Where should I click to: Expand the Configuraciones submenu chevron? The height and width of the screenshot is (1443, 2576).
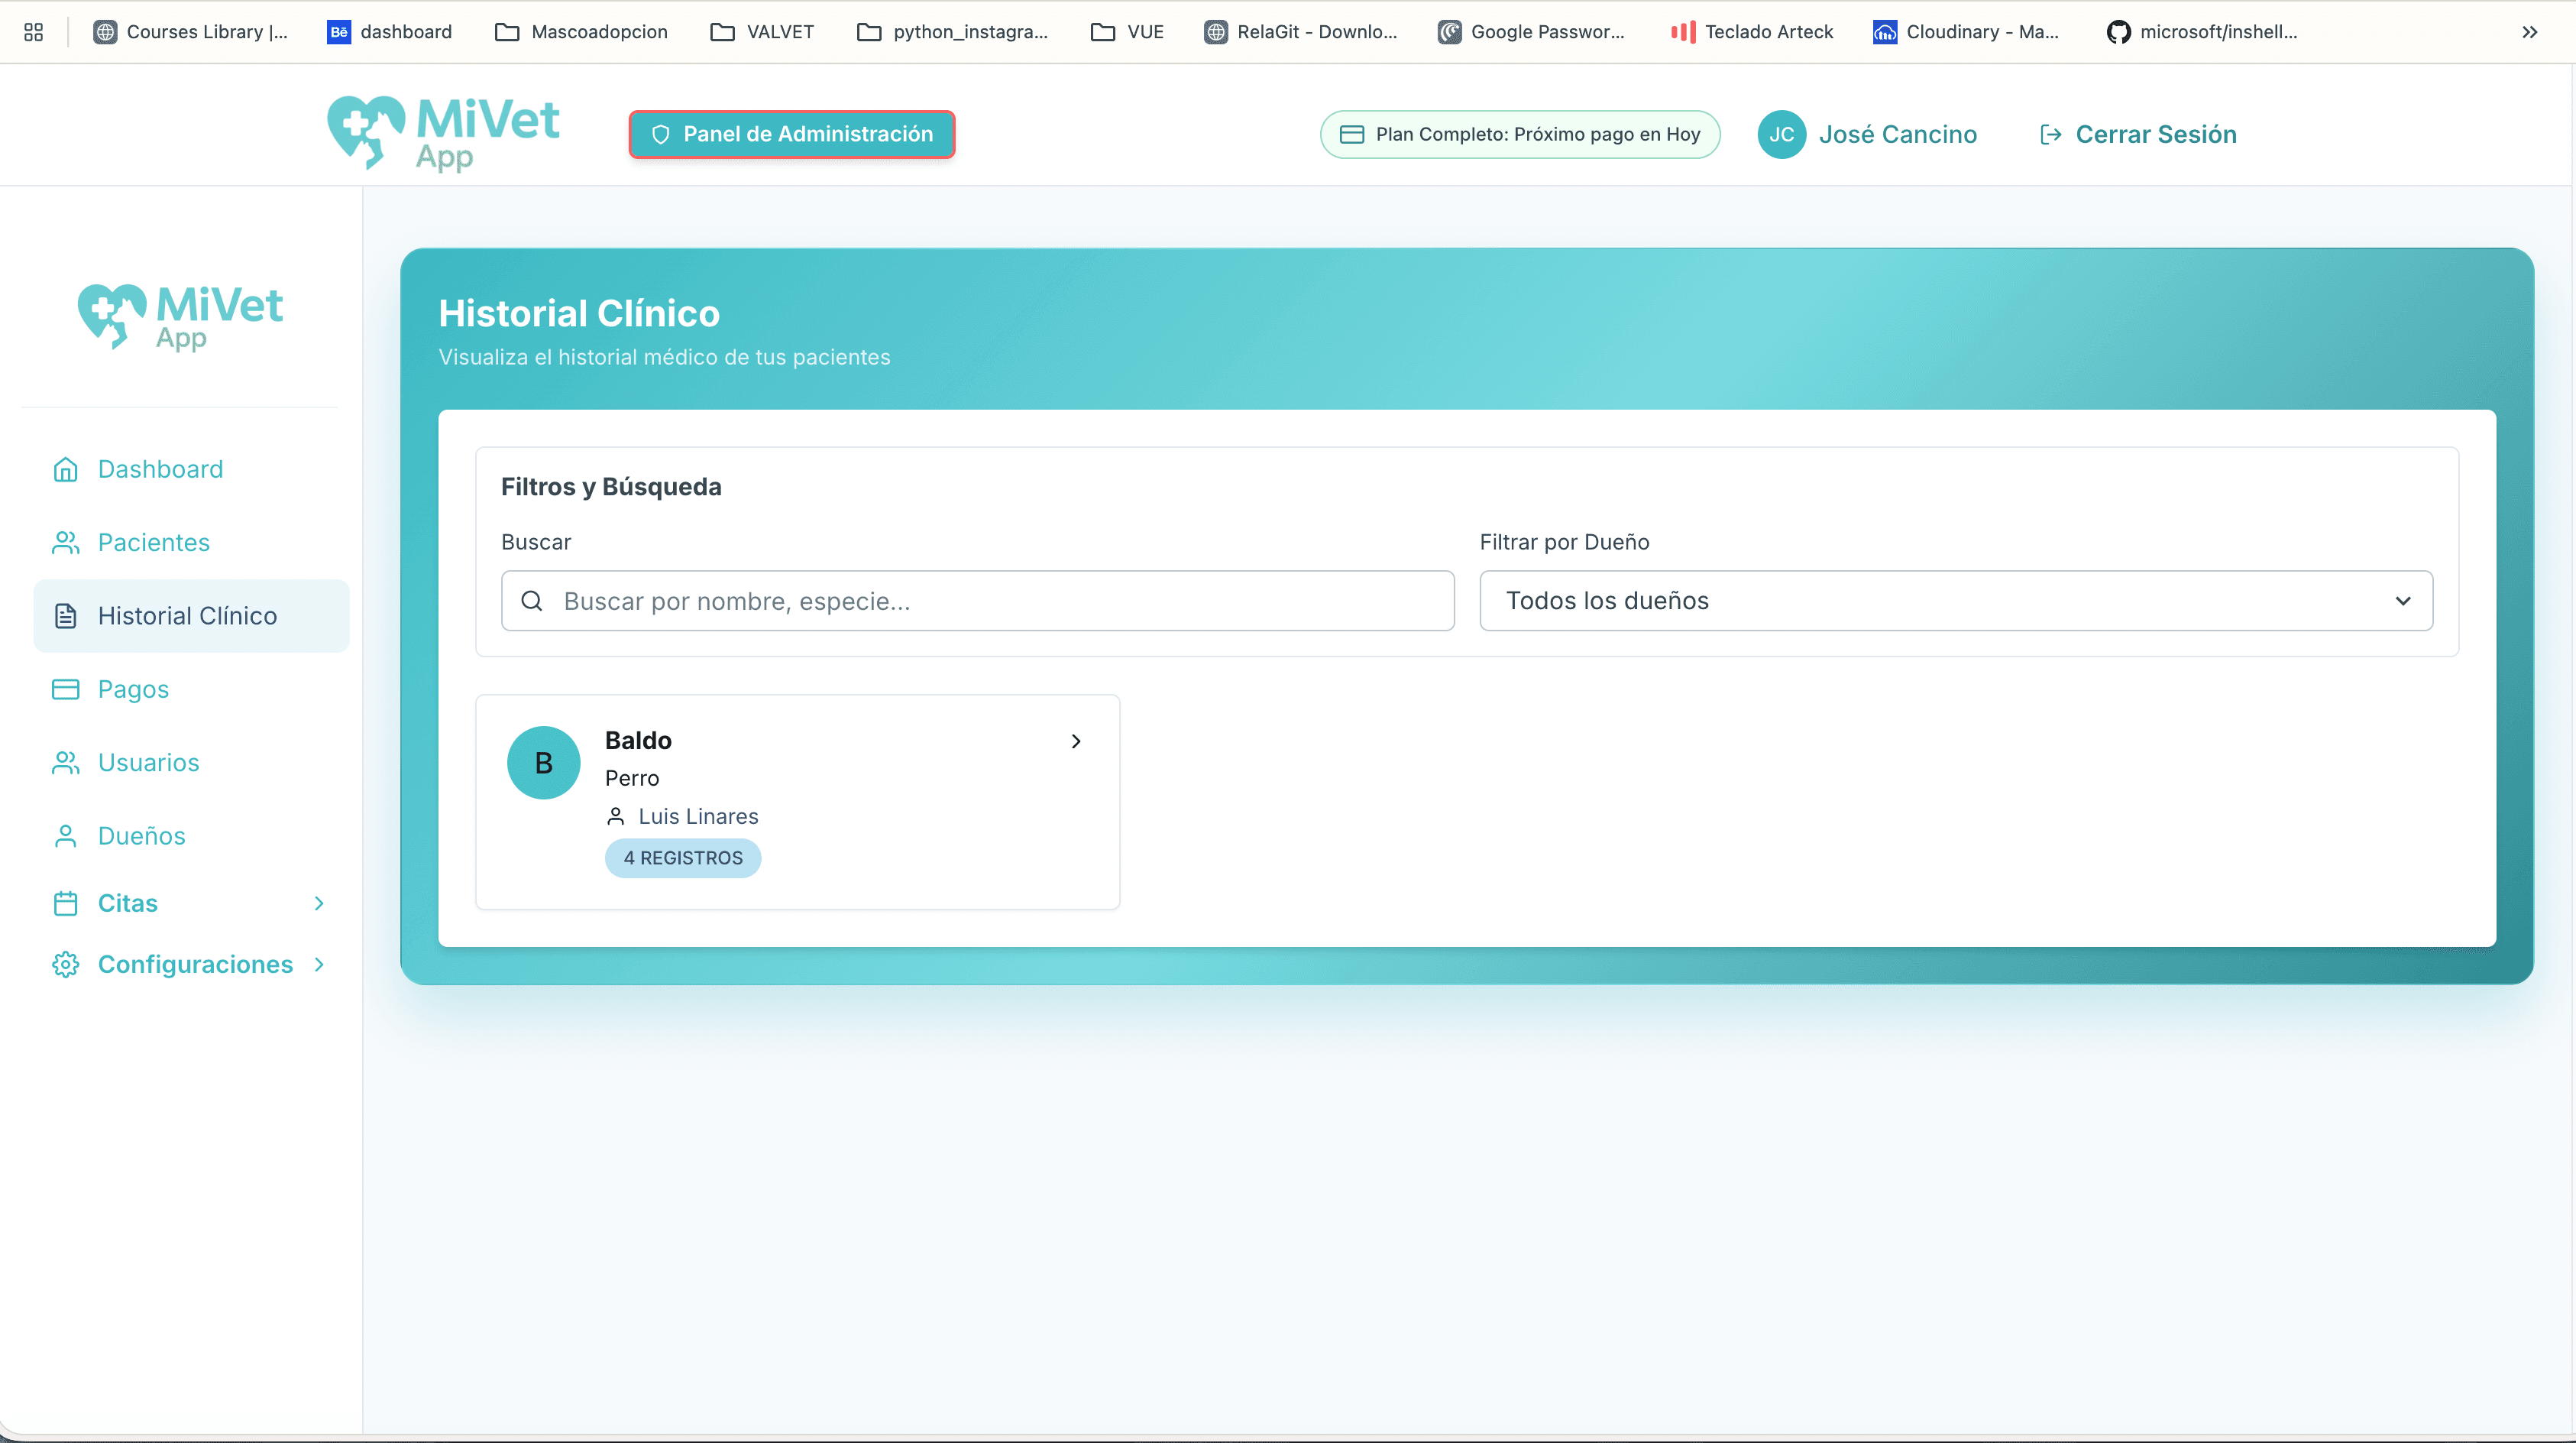[319, 965]
